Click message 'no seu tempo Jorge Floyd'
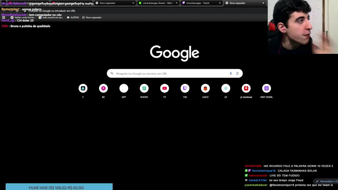Viewport: 338px width, 190px height. pyautogui.click(x=286, y=180)
